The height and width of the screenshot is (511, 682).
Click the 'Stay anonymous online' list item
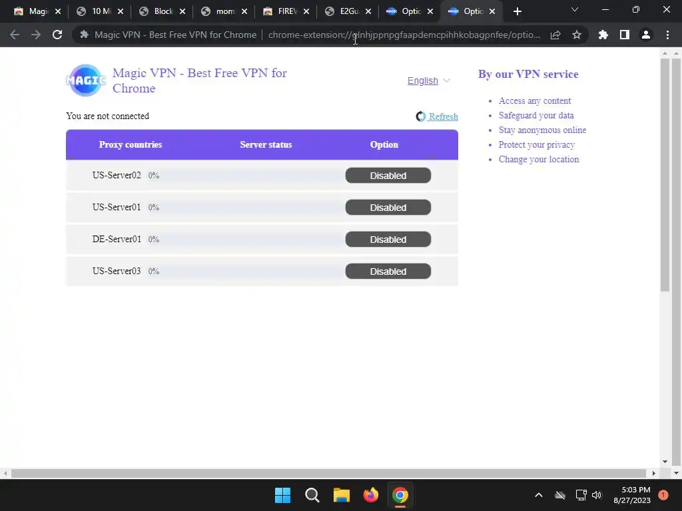[x=542, y=130]
